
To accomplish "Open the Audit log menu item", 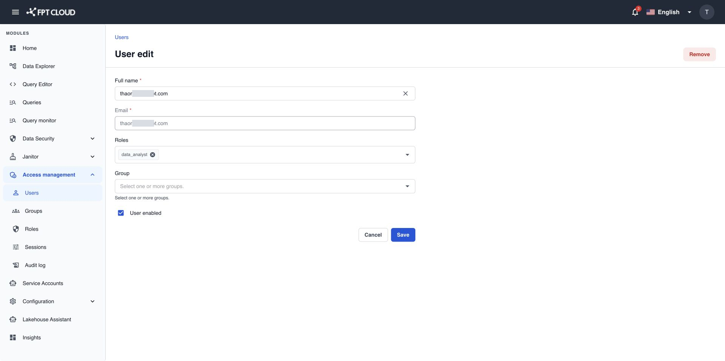I will 52,265.
